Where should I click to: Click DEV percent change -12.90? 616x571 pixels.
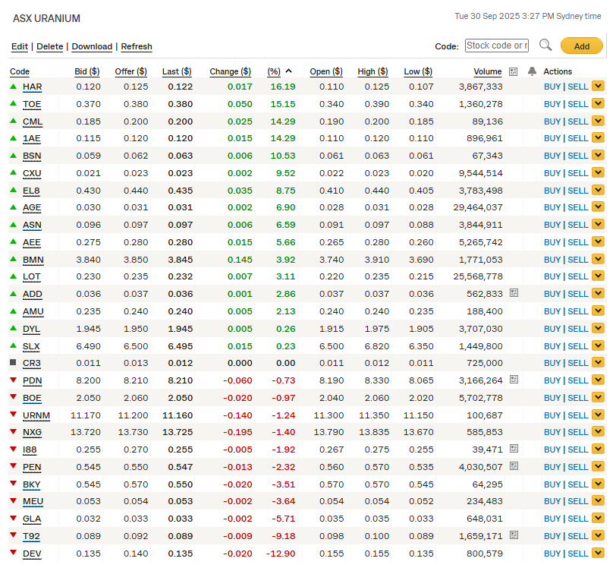pyautogui.click(x=281, y=554)
